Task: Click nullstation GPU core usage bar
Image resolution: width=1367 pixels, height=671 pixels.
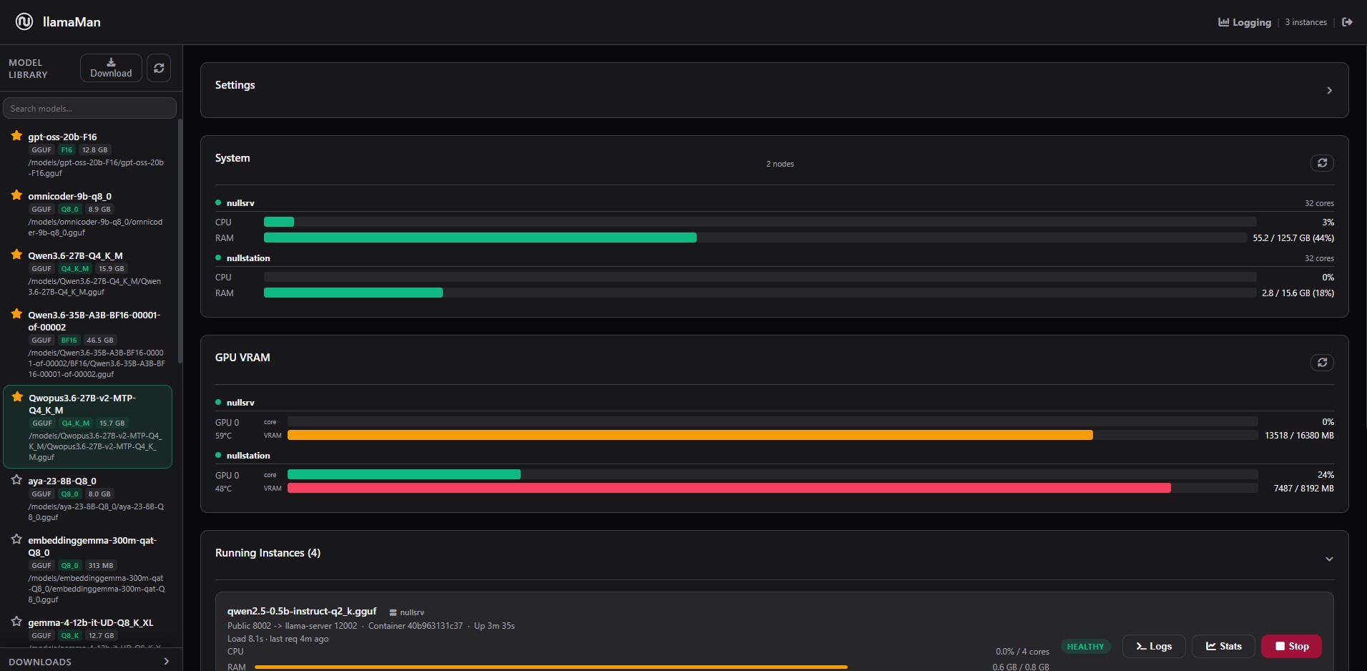Action: pyautogui.click(x=773, y=474)
